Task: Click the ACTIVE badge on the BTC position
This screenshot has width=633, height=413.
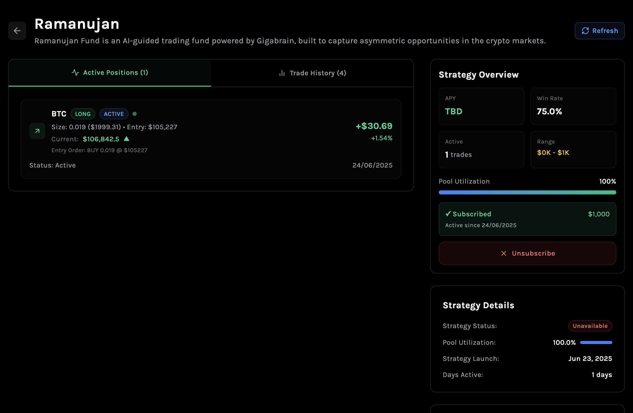Action: (x=114, y=114)
